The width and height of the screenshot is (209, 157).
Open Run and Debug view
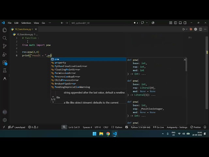coord(5,54)
